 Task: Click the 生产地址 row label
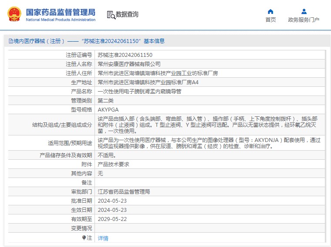[81, 82]
